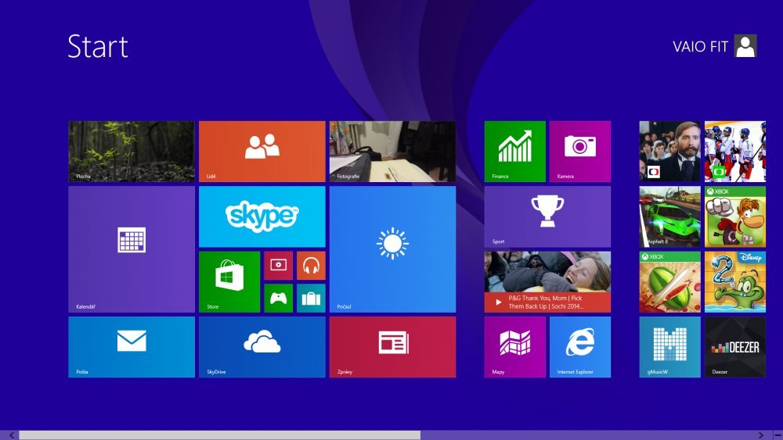Open the small Travel suitcase tile

coord(311,298)
